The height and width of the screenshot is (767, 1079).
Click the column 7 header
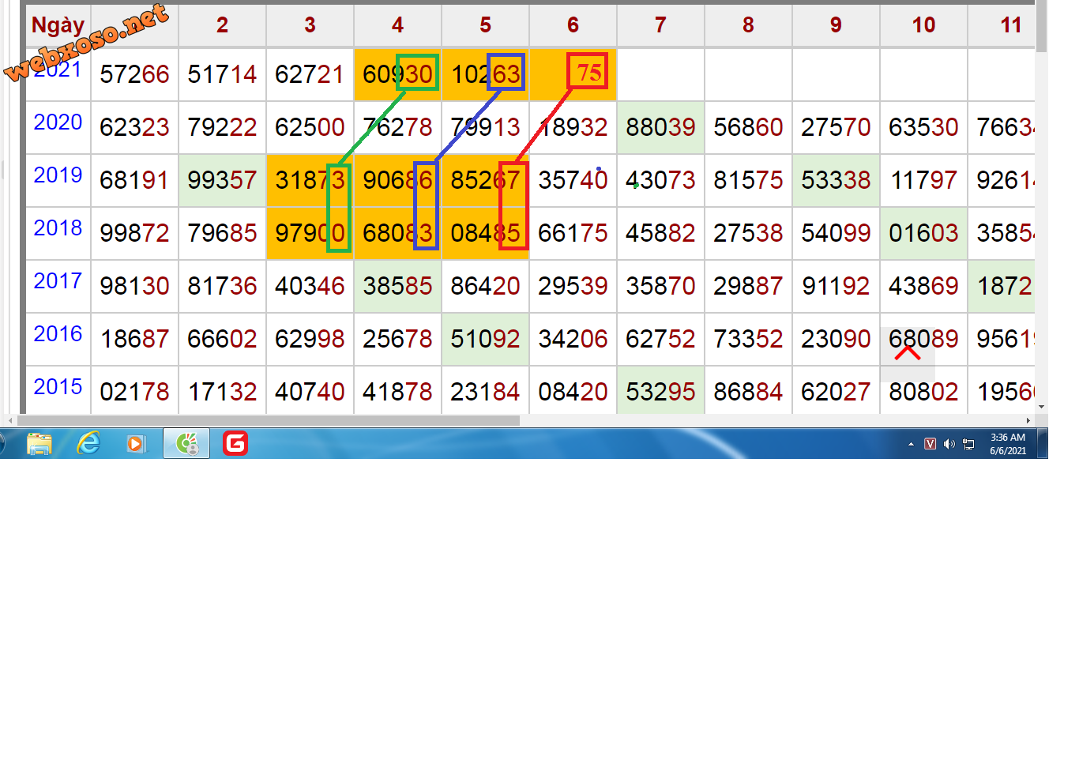(x=660, y=25)
